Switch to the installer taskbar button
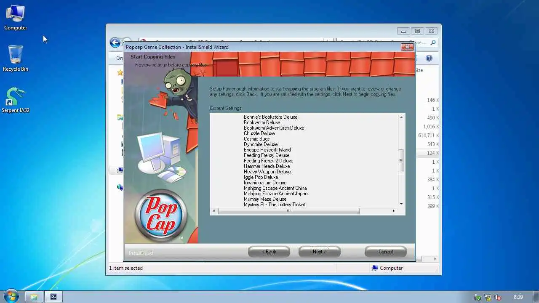 53,297
